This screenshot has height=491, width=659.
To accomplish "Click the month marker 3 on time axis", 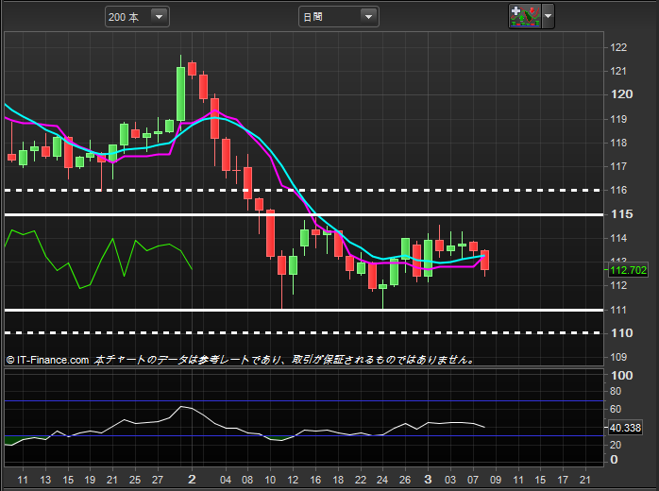I will pyautogui.click(x=428, y=480).
